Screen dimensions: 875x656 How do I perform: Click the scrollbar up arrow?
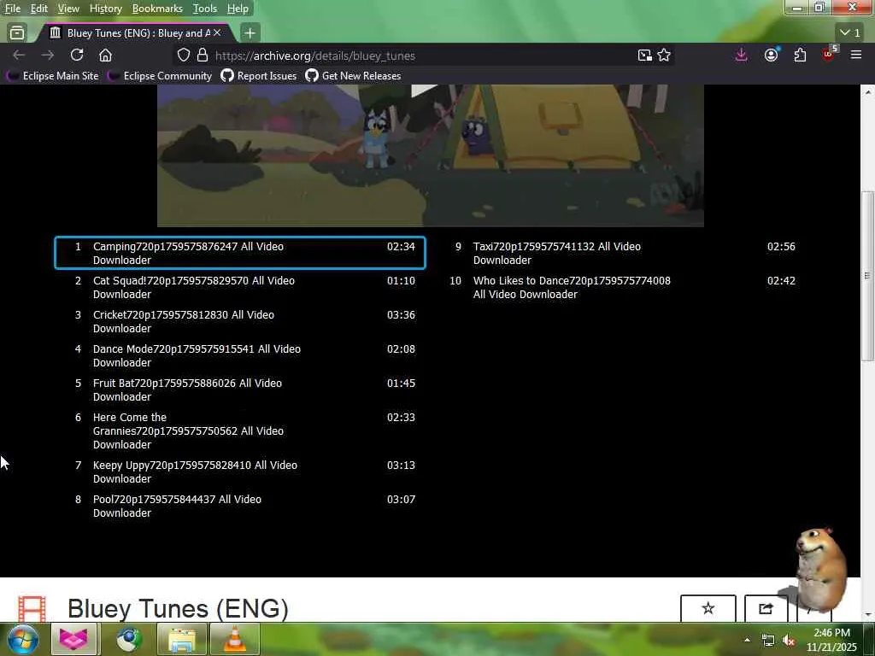coord(867,91)
